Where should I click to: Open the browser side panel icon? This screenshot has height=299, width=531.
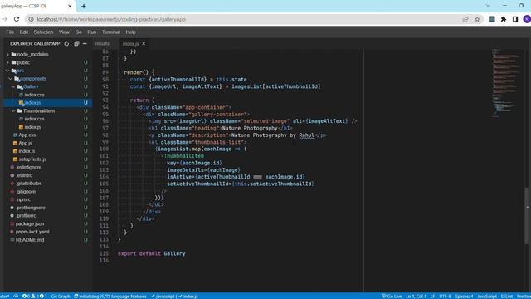point(515,19)
